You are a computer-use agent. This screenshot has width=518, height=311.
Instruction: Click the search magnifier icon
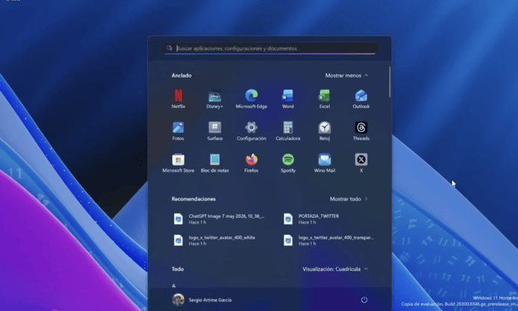tap(169, 48)
